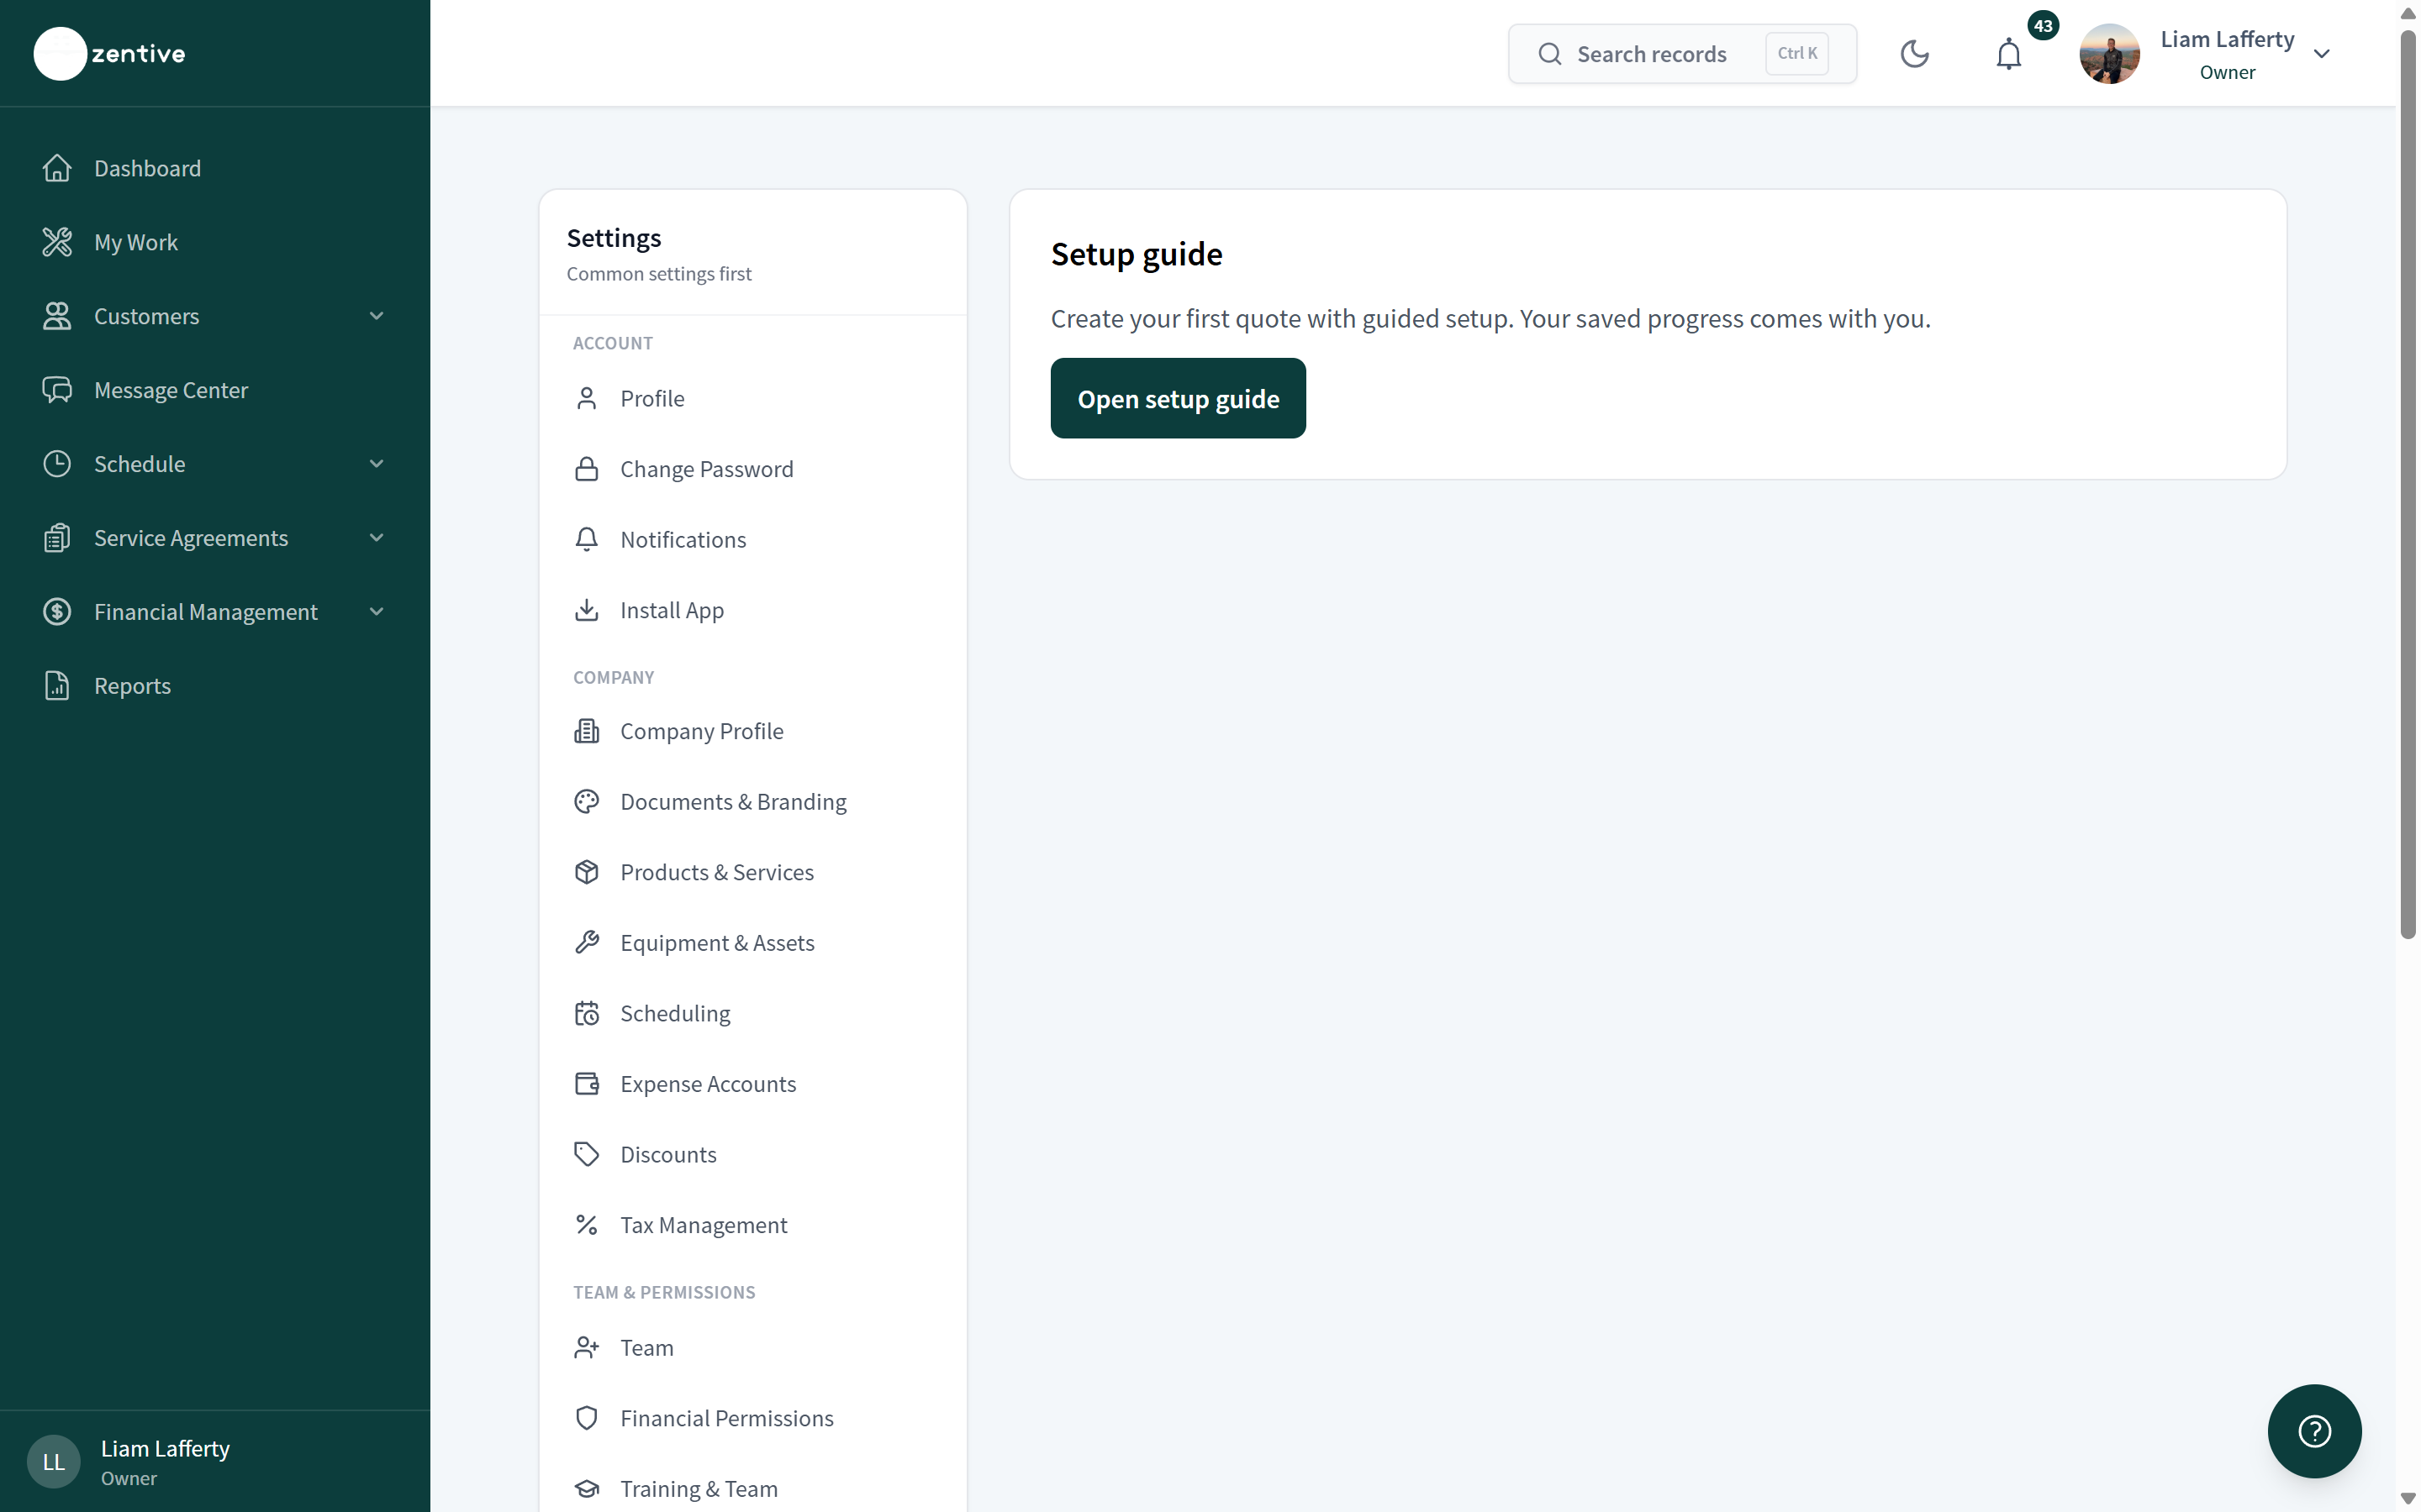Expand the Service Agreements submenu chevron
The image size is (2421, 1512).
[377, 538]
